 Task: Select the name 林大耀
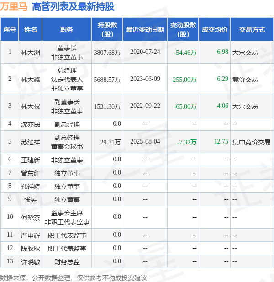pyautogui.click(x=30, y=80)
